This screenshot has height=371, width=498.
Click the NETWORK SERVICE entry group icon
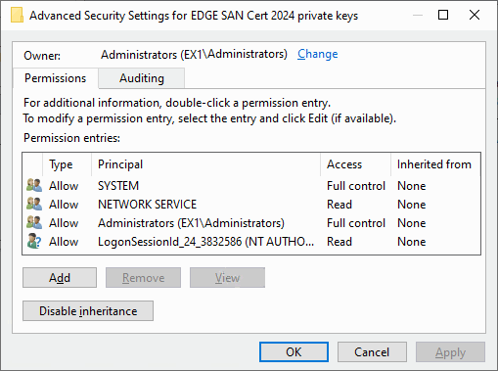click(34, 204)
